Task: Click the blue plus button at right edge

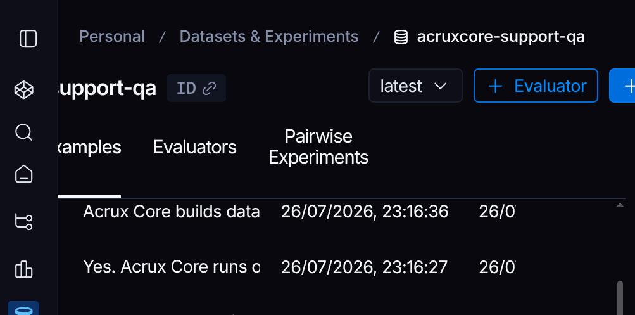Action: click(622, 86)
